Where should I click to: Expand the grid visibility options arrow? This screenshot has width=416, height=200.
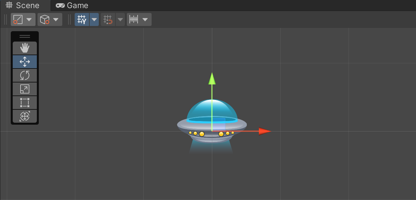[x=94, y=19]
